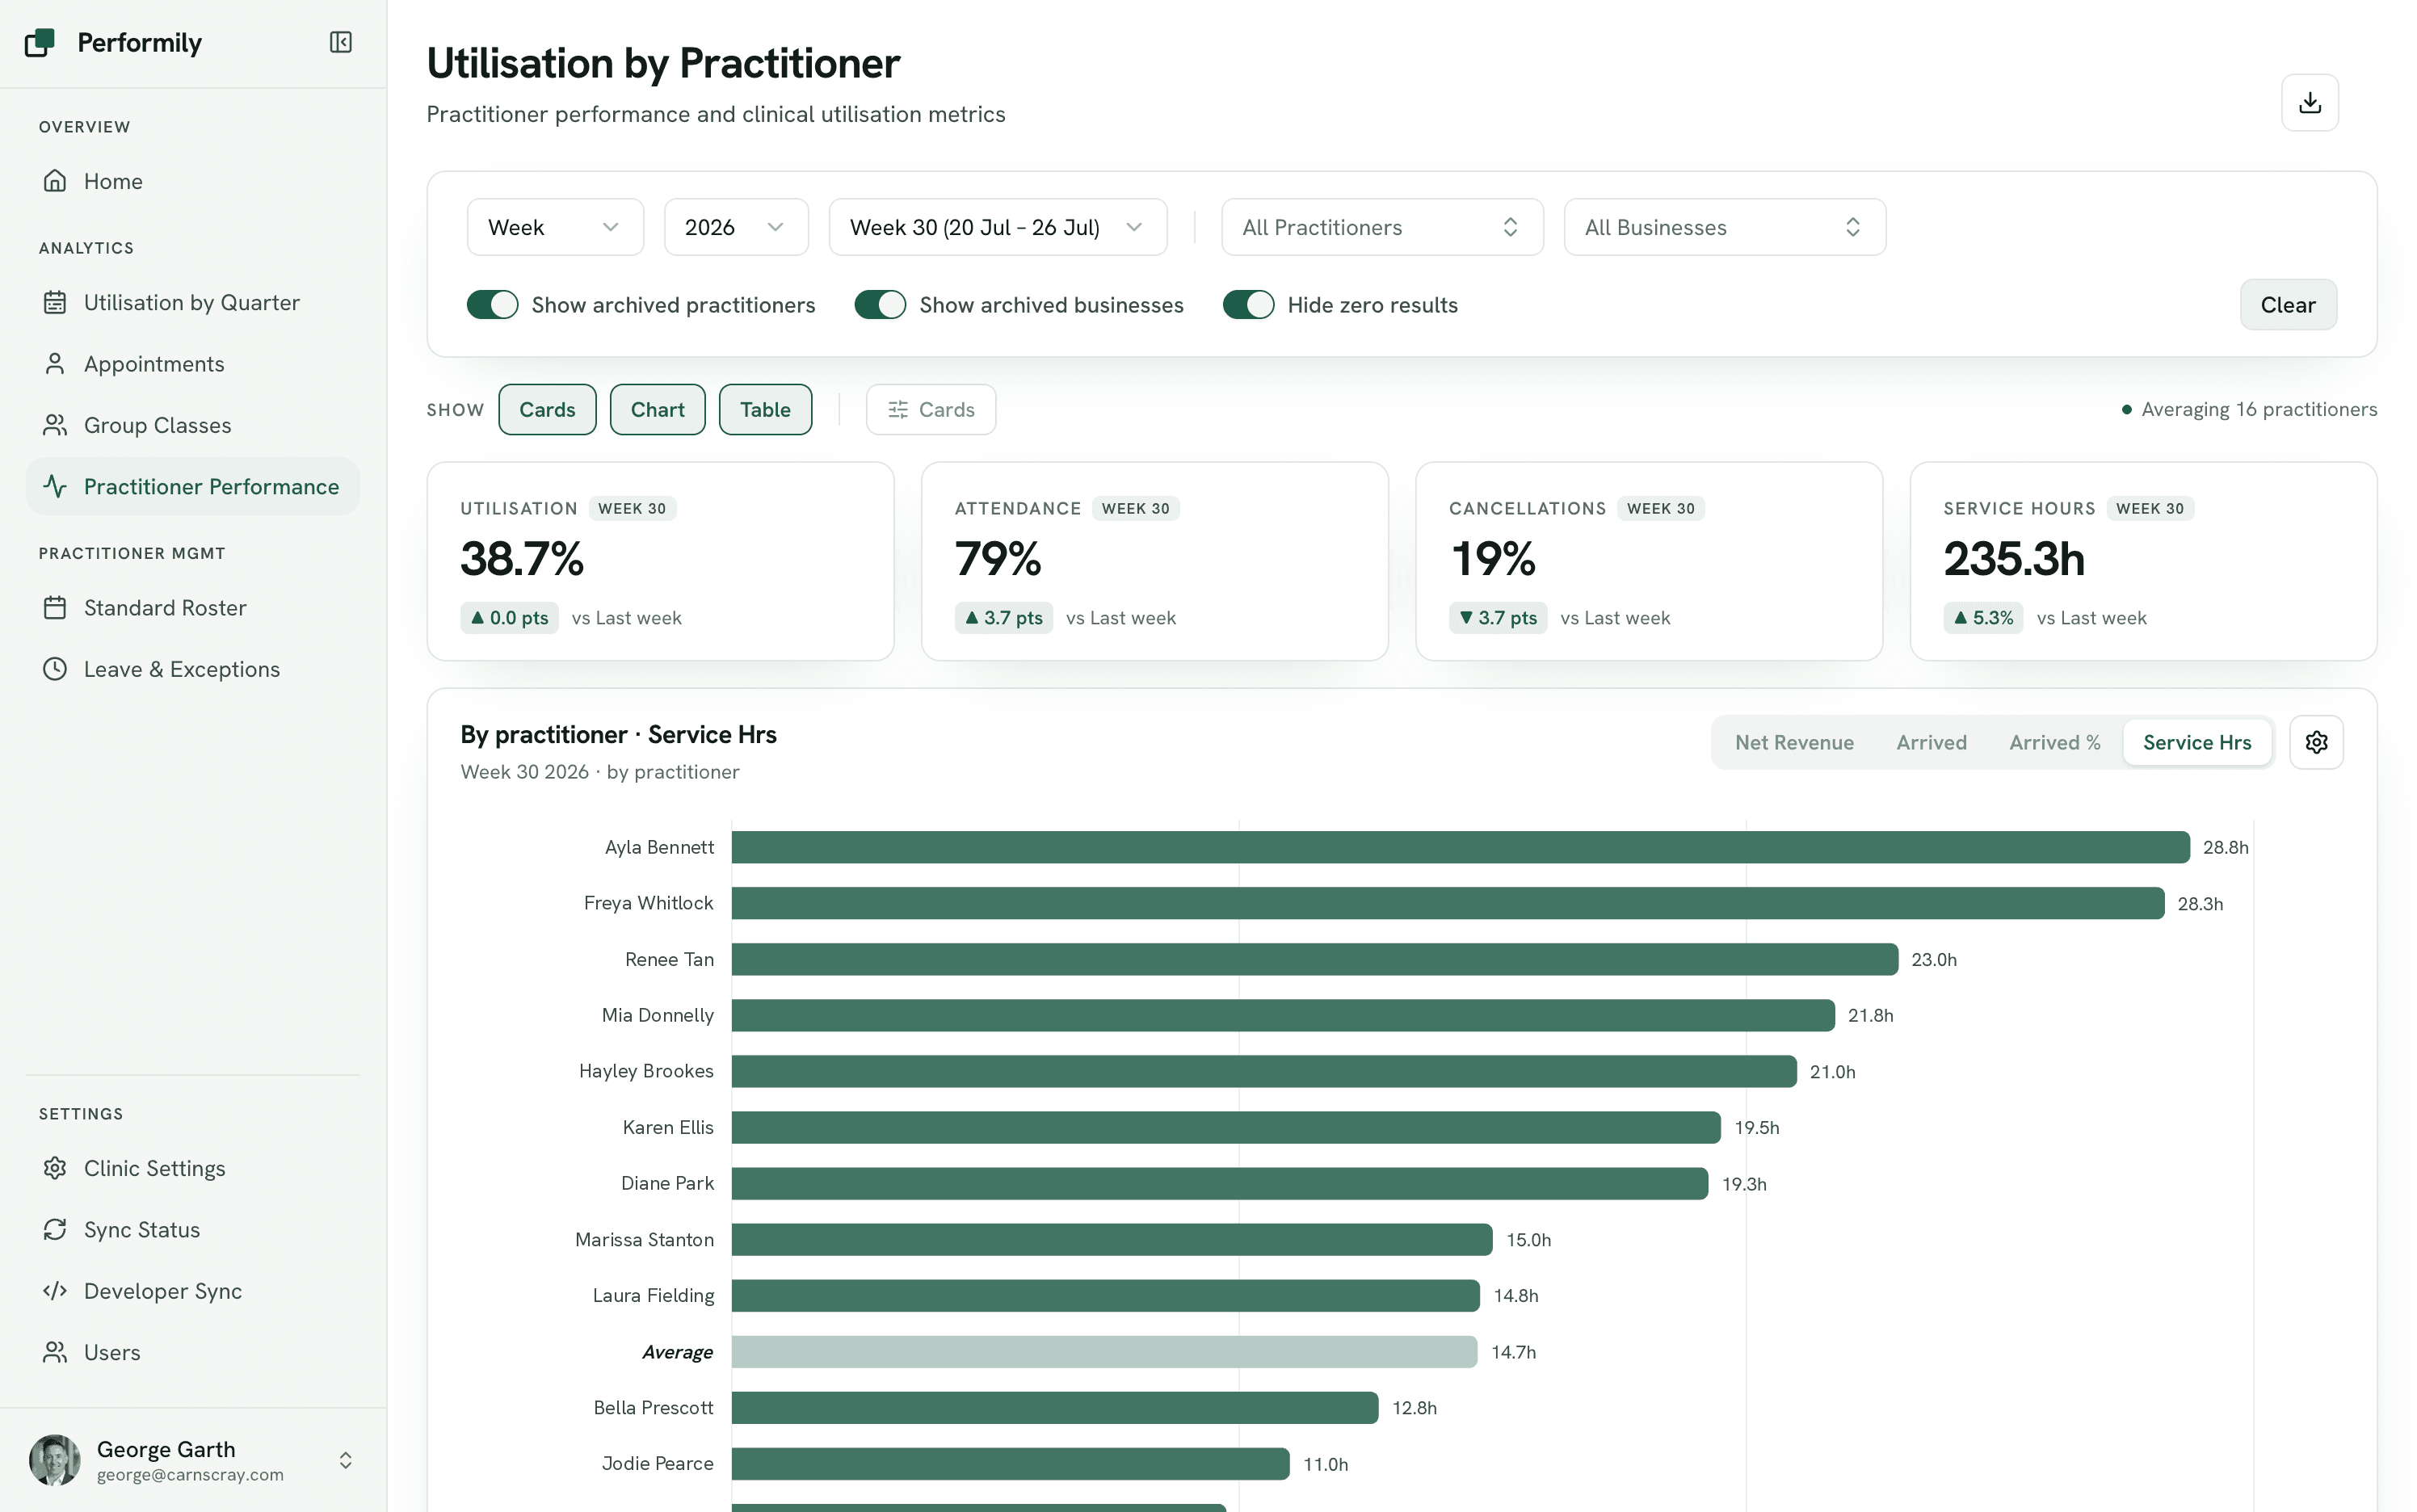Screen dimensions: 2417x1512
Task: Toggle Show archived practitioners switch
Action: point(492,305)
